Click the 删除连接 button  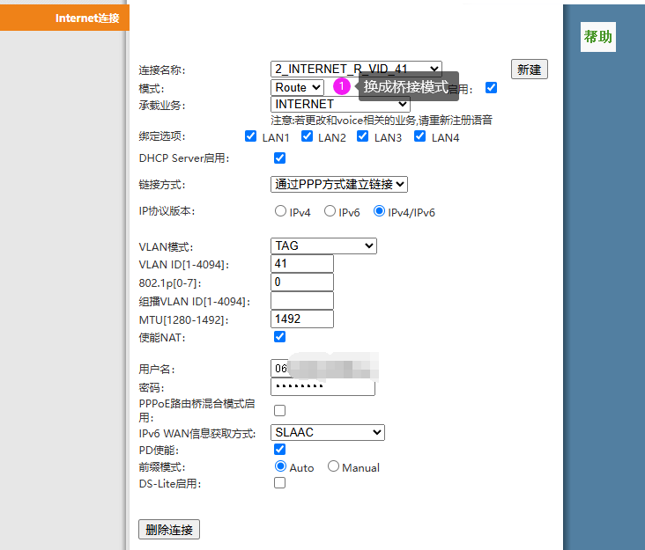pyautogui.click(x=169, y=530)
